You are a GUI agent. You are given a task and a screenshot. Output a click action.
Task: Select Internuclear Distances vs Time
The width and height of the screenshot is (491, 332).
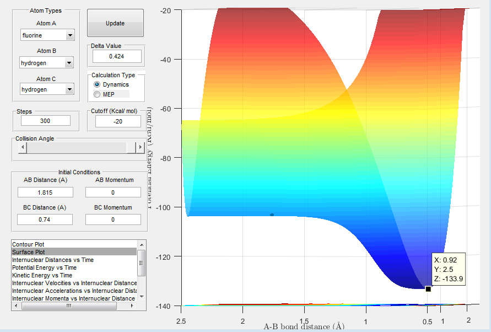[x=74, y=260]
